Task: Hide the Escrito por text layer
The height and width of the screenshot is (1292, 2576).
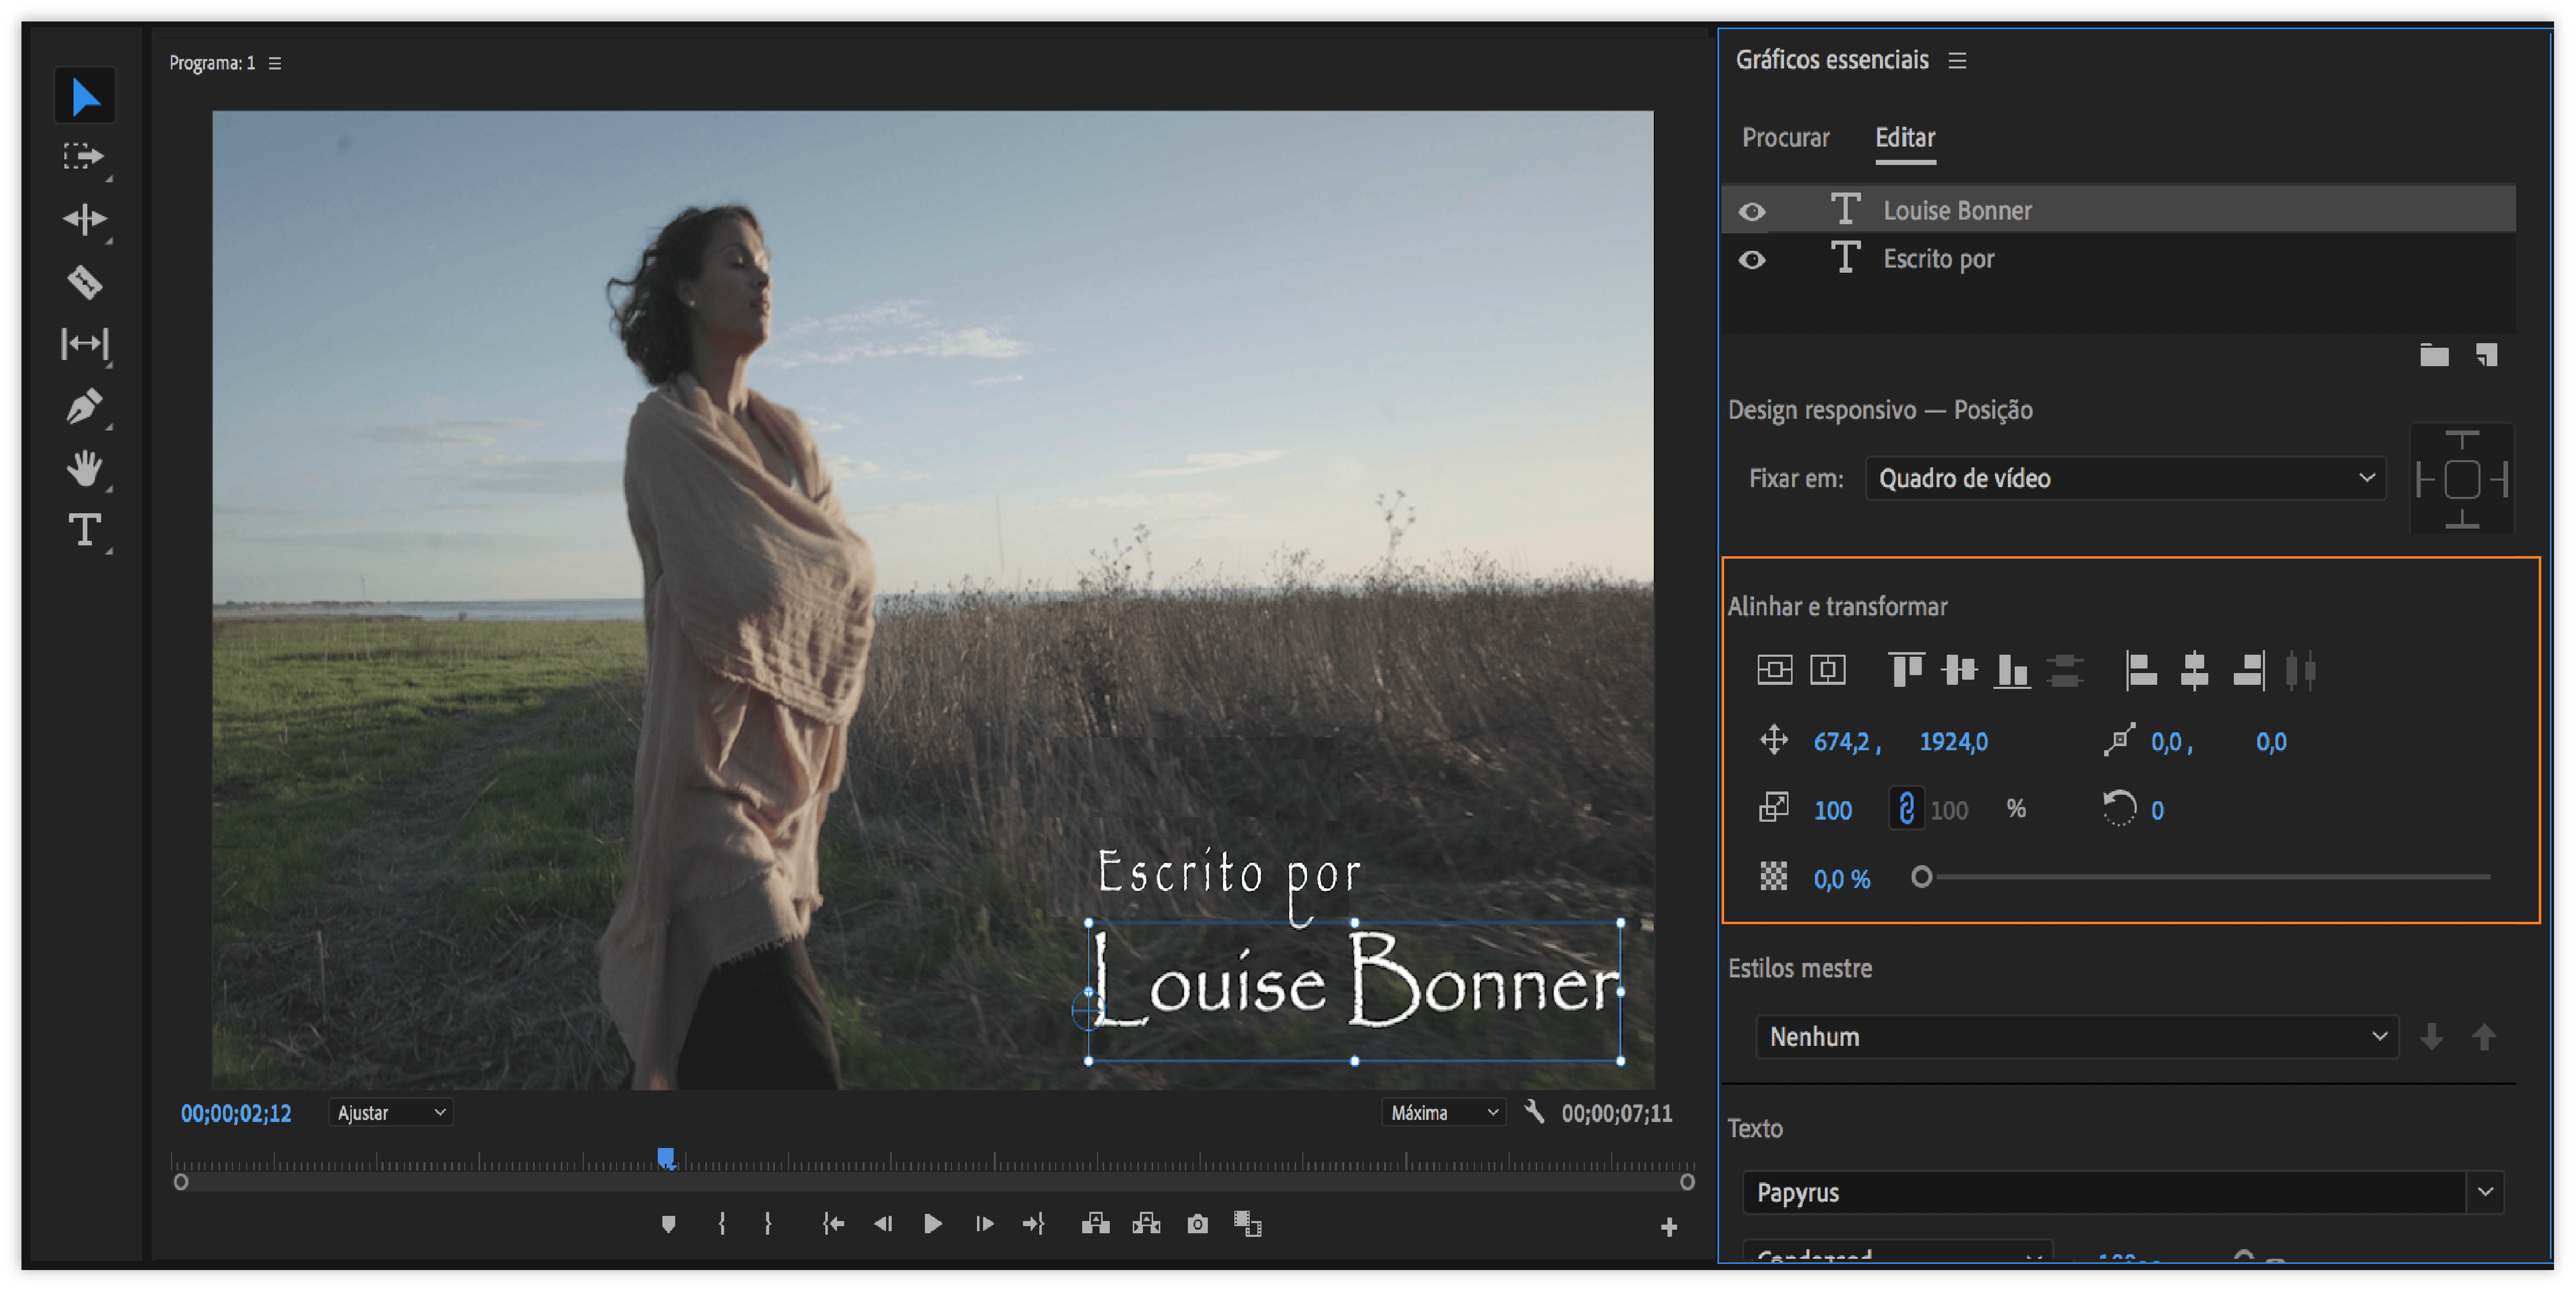Action: tap(1752, 260)
